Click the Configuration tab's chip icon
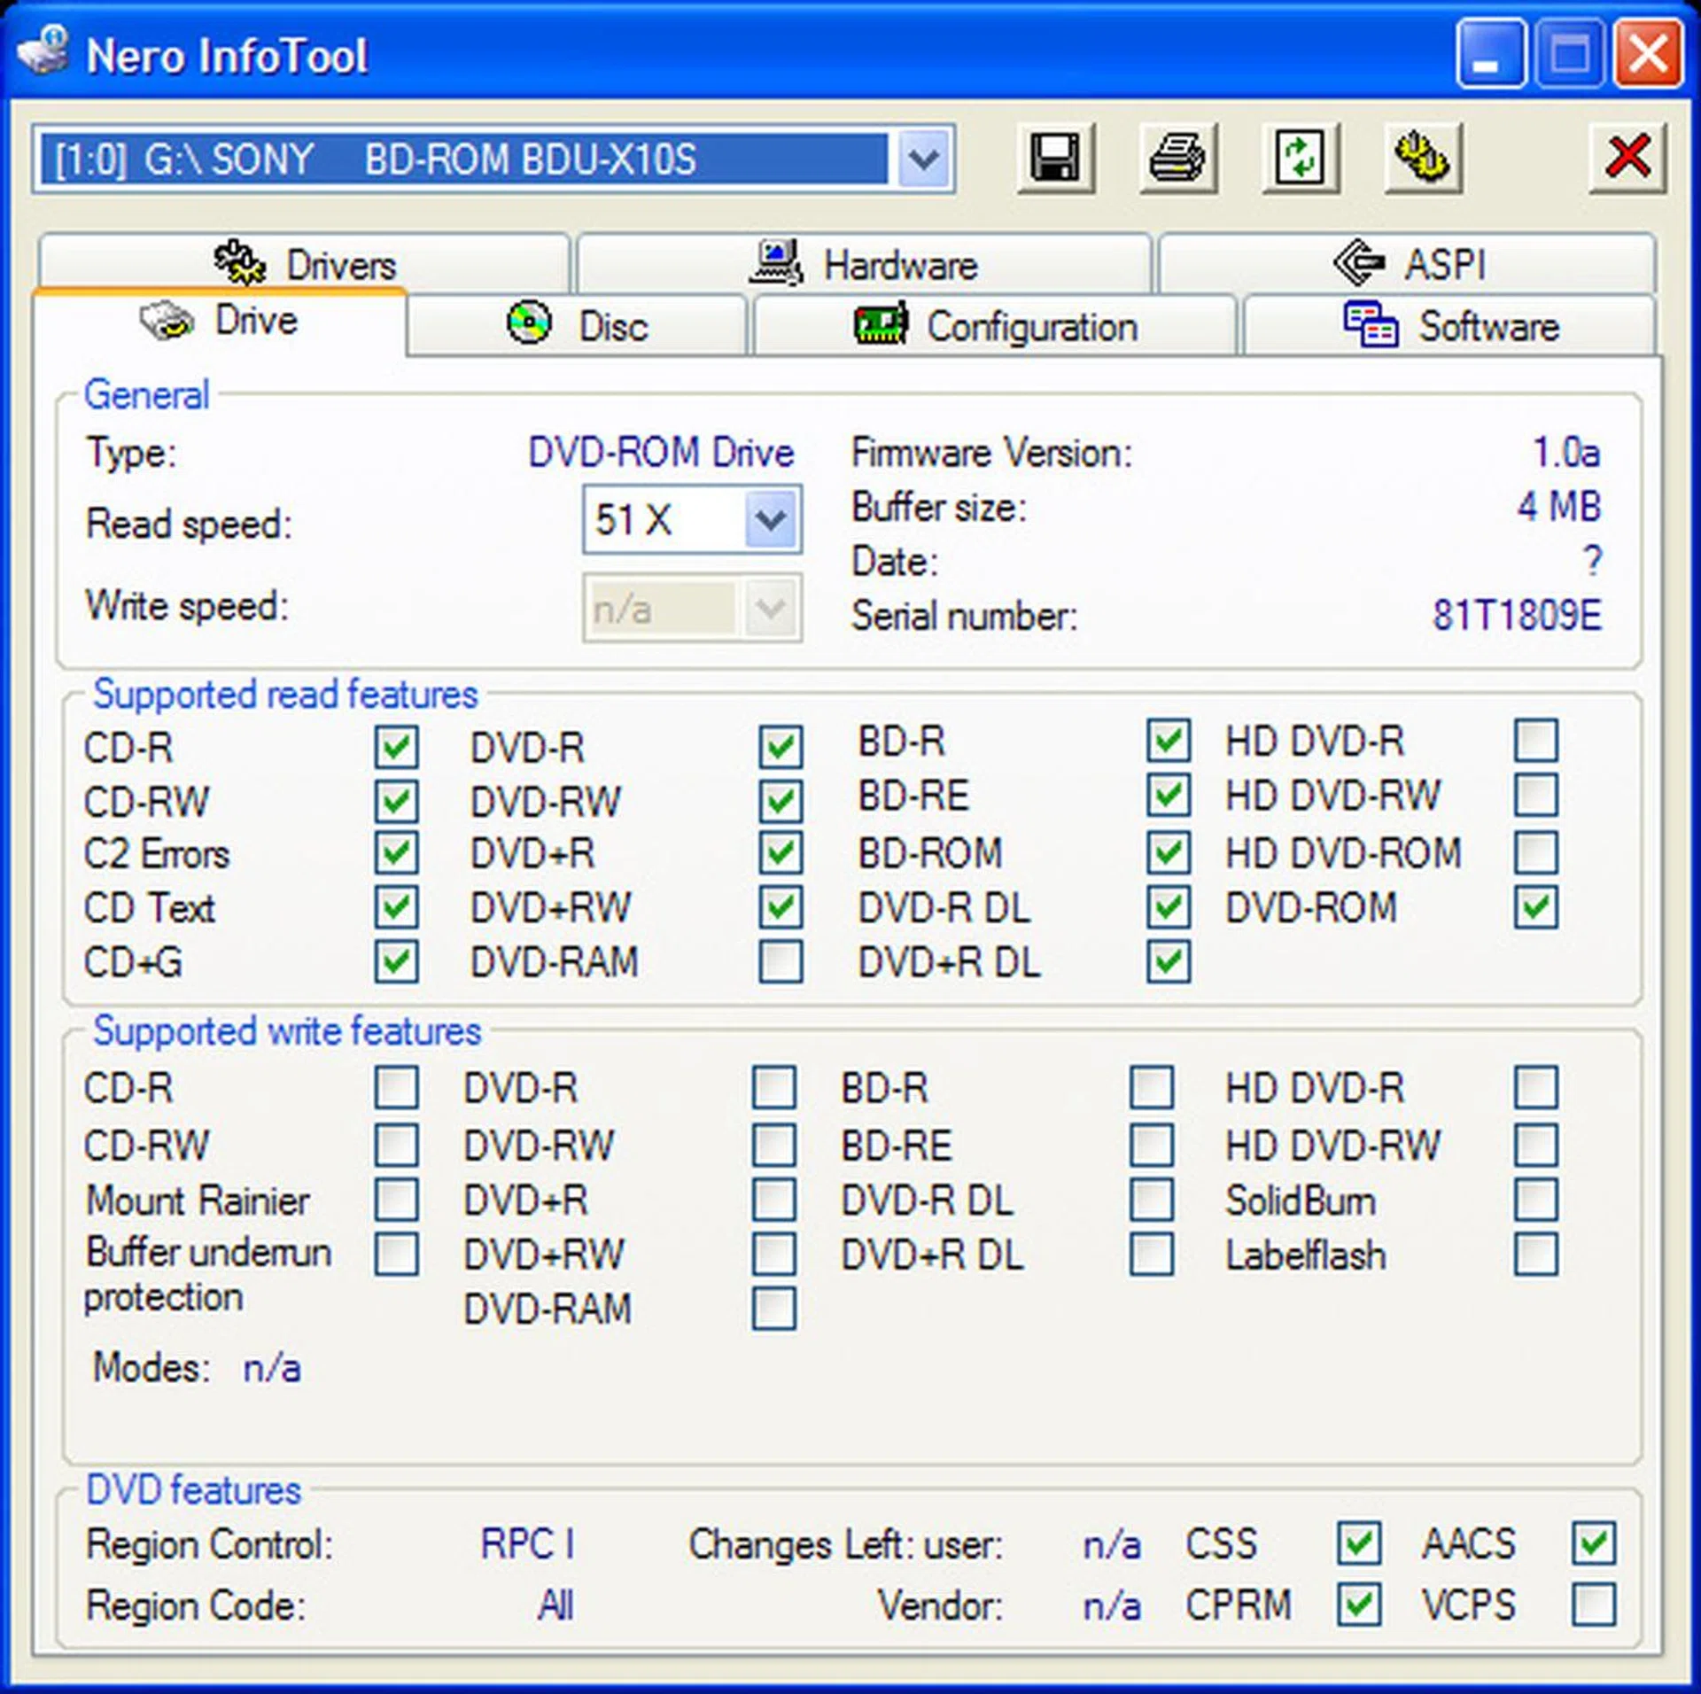This screenshot has height=1694, width=1701. point(881,324)
